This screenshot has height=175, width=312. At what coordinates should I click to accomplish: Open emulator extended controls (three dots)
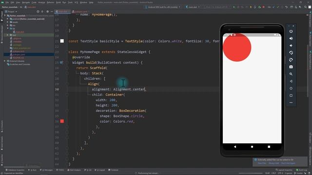[291, 103]
